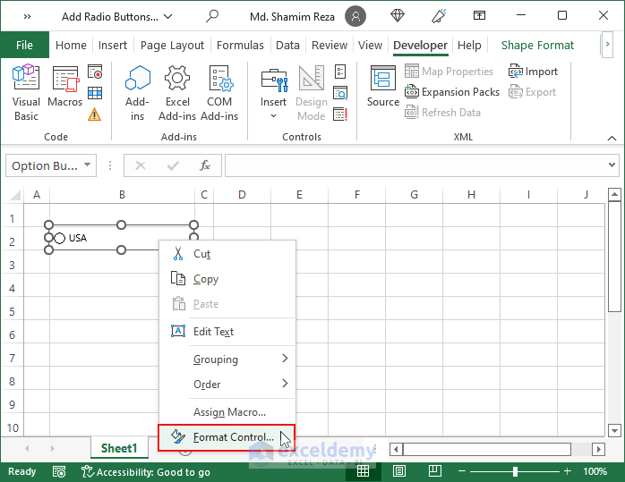This screenshot has height=482, width=625.
Task: Click the Insert Function fx button
Action: click(205, 165)
